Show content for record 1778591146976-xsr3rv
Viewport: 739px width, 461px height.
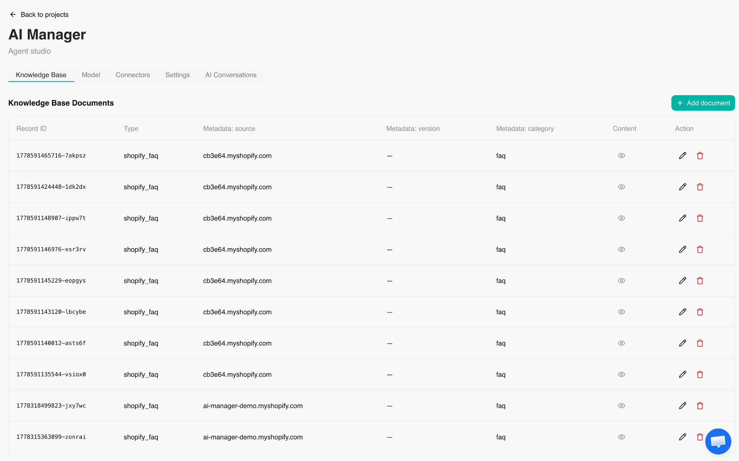(621, 249)
